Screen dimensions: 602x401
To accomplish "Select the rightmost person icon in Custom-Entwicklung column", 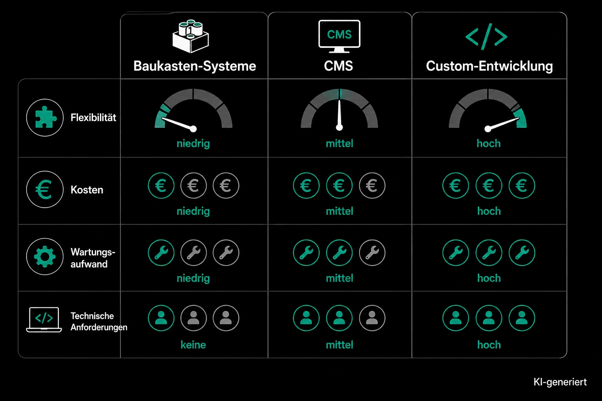I will tap(522, 318).
